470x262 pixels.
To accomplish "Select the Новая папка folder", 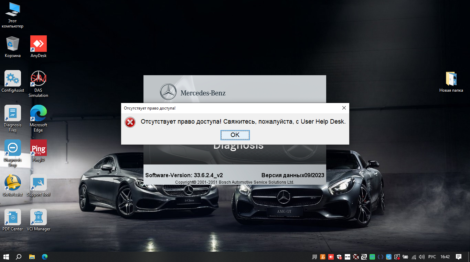I will tap(451, 82).
